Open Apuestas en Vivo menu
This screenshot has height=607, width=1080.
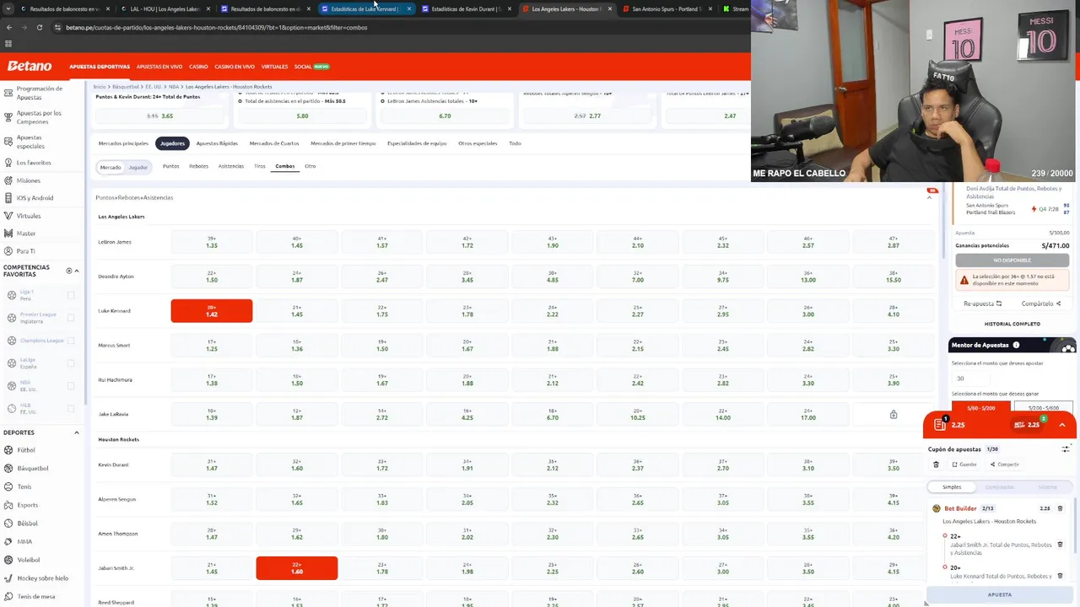coord(159,67)
